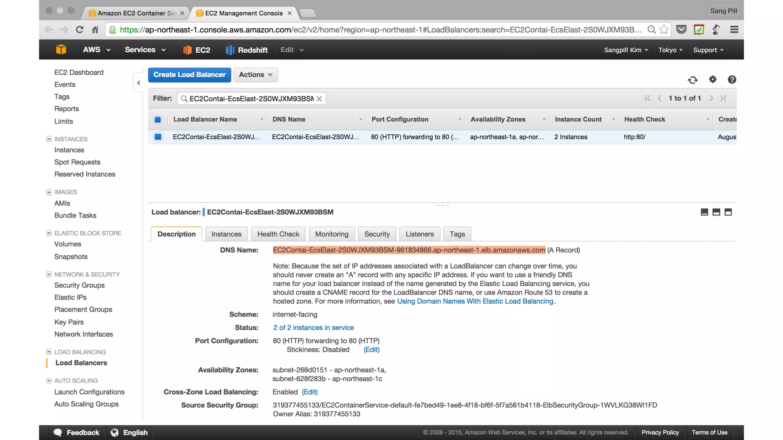Open the Actions dropdown
This screenshot has width=783, height=440.
coord(255,75)
